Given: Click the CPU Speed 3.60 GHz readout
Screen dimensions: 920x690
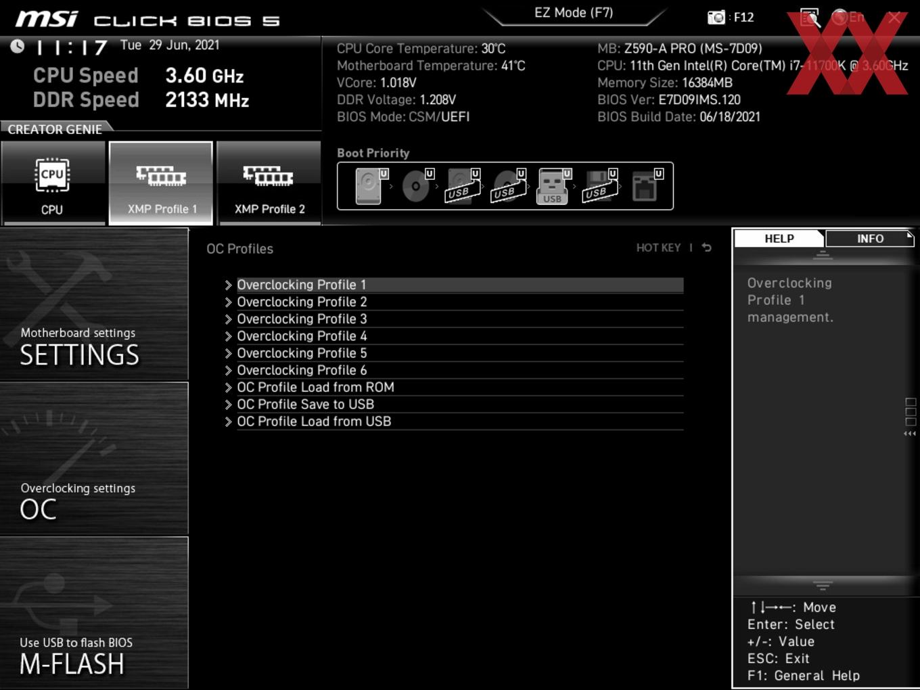Looking at the screenshot, I should 138,76.
